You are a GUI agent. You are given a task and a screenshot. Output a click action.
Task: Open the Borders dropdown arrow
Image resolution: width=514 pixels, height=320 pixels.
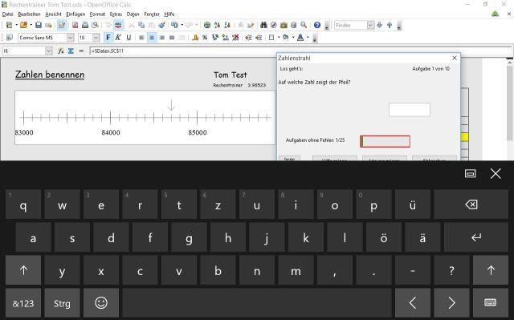point(279,38)
